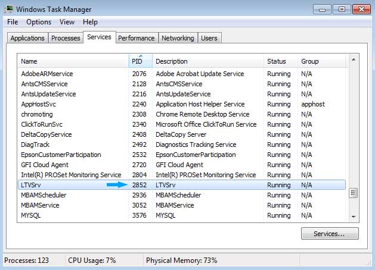The width and height of the screenshot is (375, 270).
Task: Sort services by the Name column
Action: 73,61
